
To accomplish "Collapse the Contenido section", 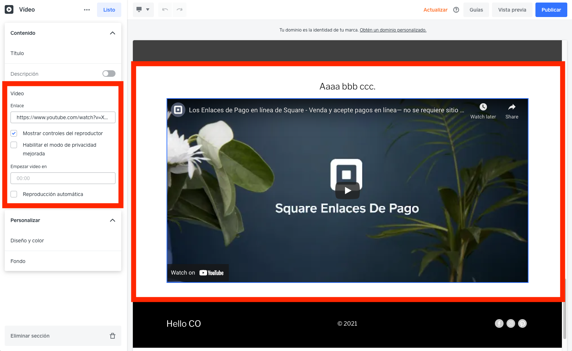I will point(113,33).
